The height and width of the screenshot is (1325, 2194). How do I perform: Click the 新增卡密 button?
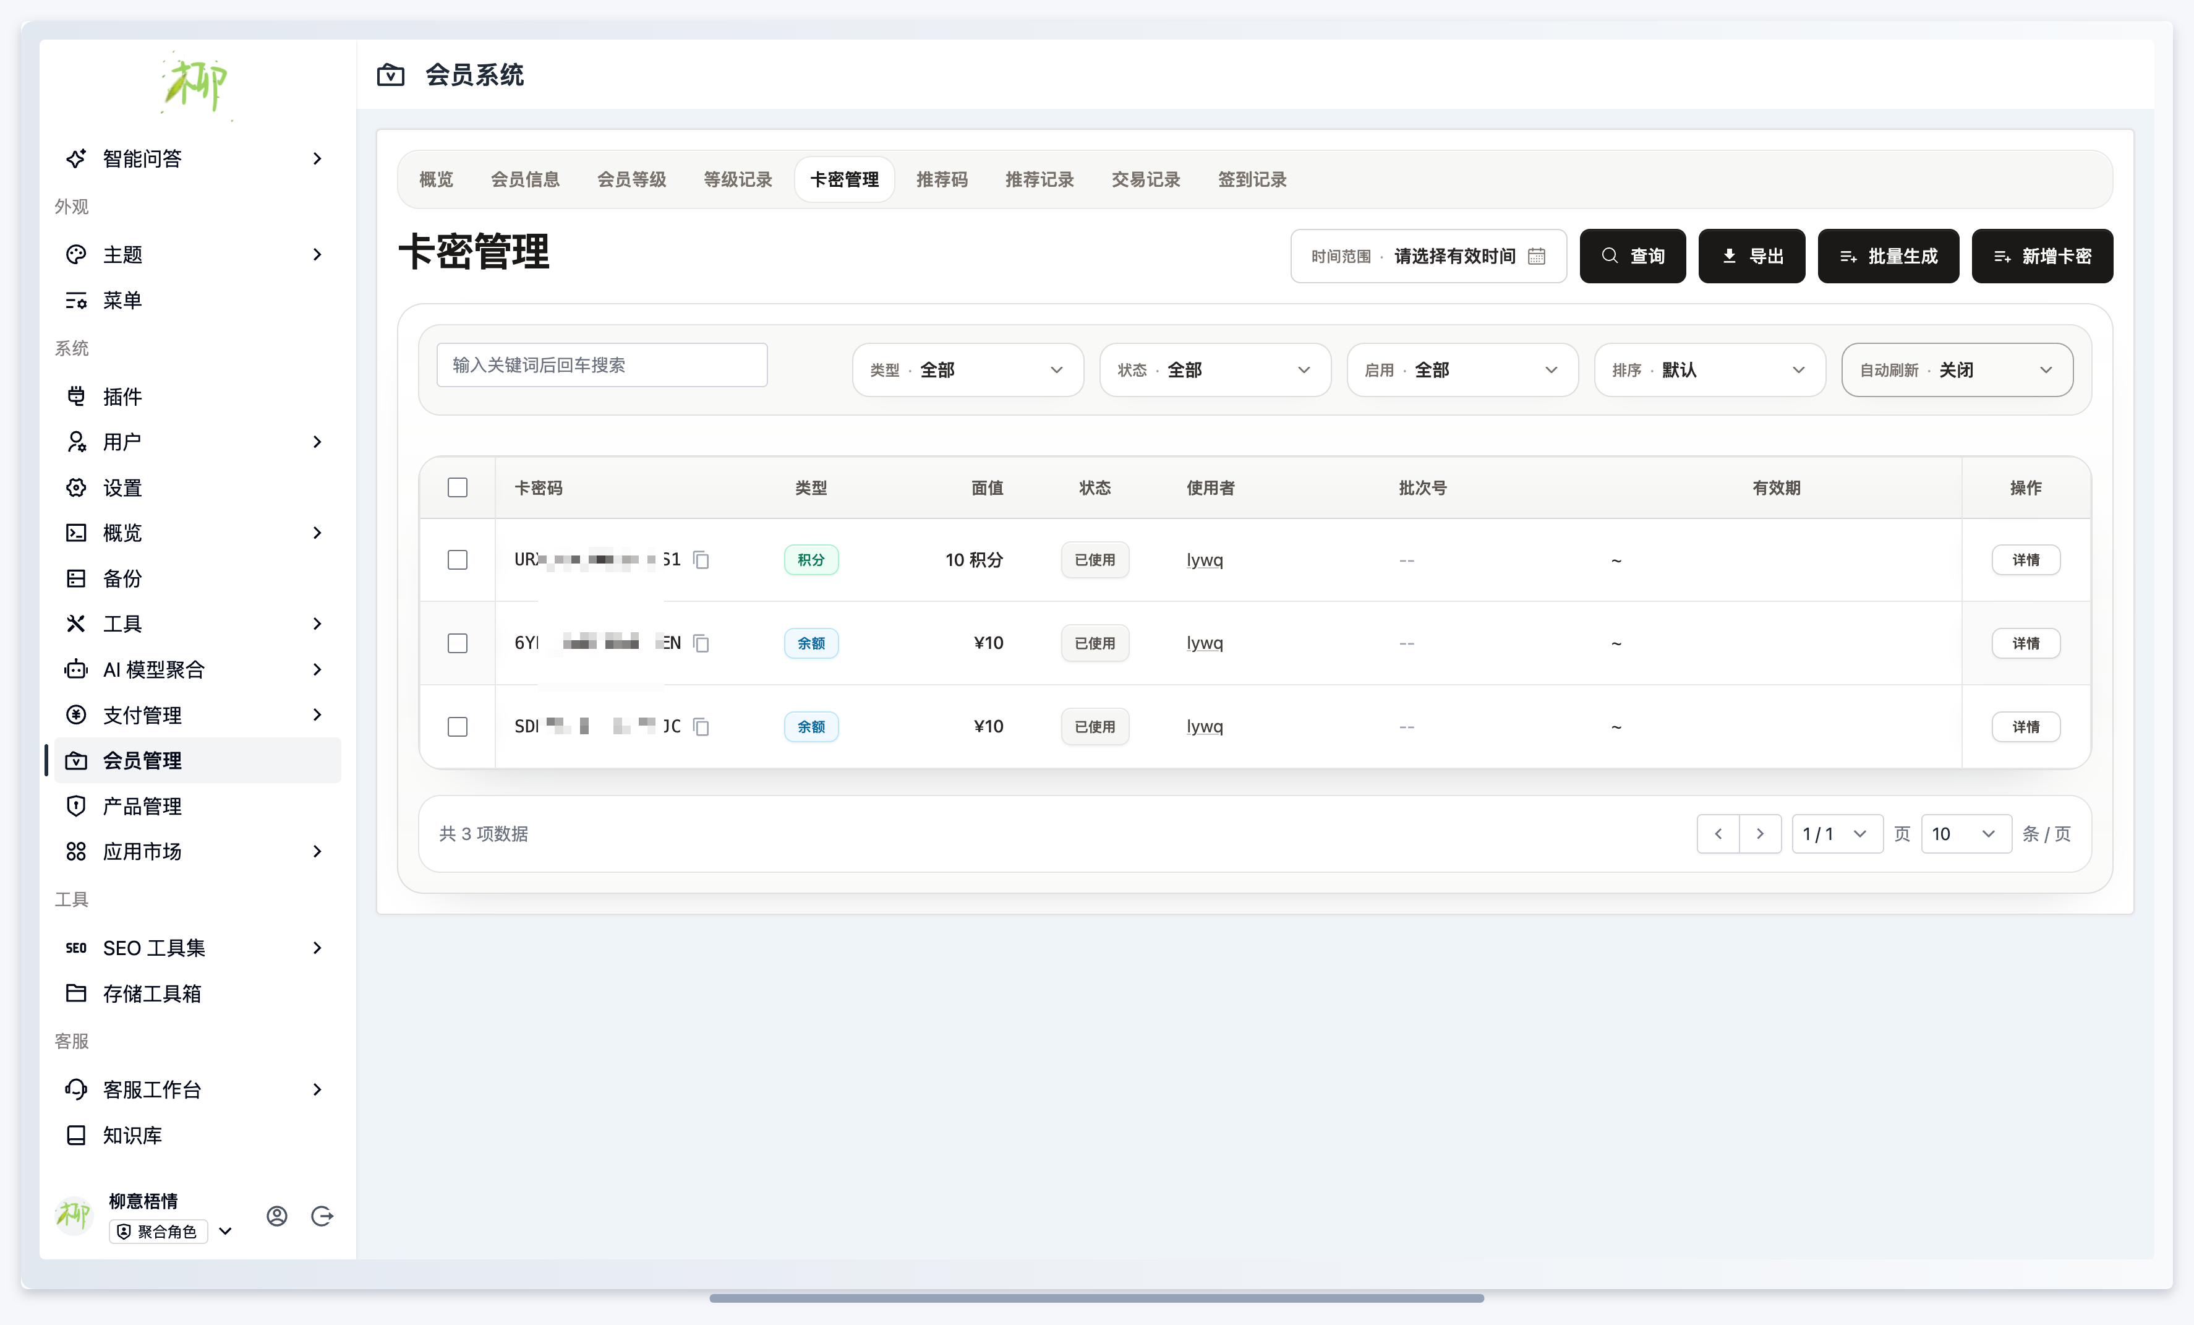(x=2042, y=257)
